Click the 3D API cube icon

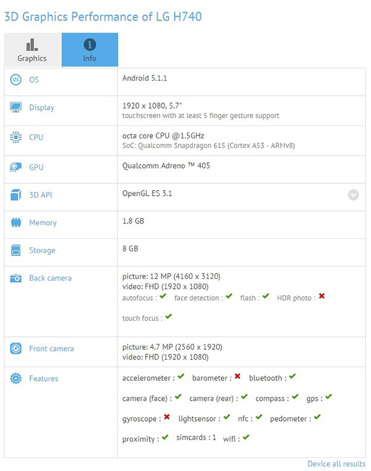pyautogui.click(x=15, y=194)
